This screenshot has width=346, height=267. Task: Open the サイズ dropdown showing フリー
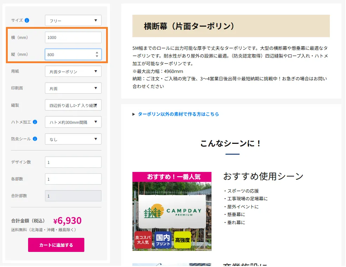click(x=73, y=21)
